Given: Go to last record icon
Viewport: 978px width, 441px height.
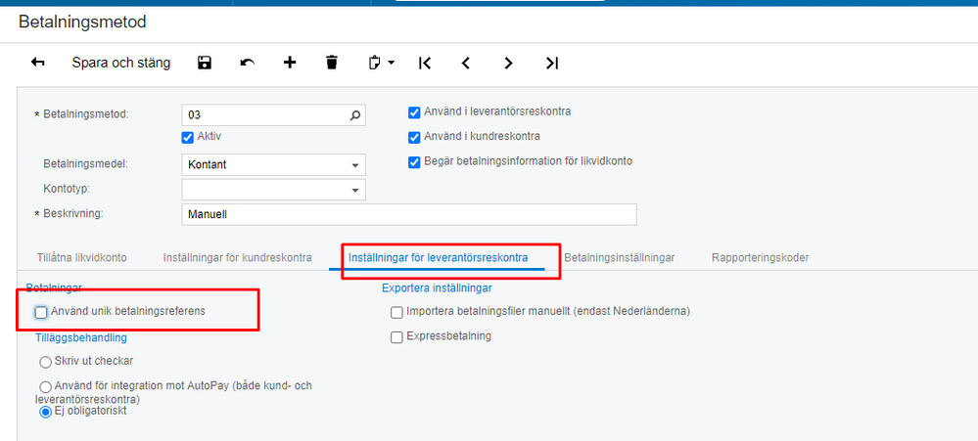Looking at the screenshot, I should (552, 63).
